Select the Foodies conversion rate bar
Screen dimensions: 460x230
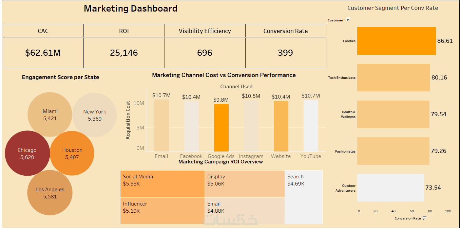coord(396,41)
